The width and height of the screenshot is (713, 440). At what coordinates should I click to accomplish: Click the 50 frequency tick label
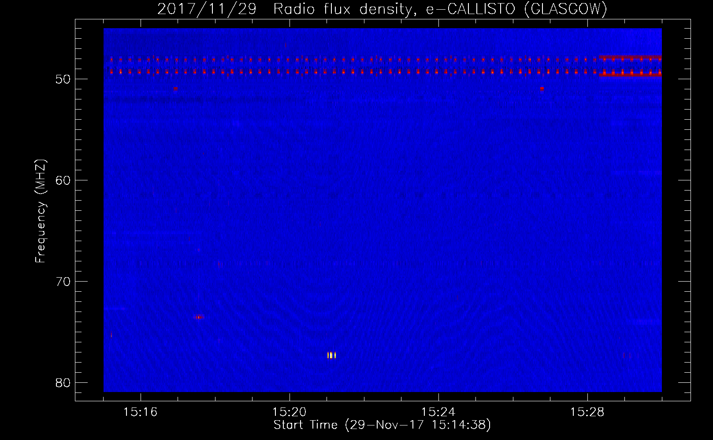tap(63, 79)
